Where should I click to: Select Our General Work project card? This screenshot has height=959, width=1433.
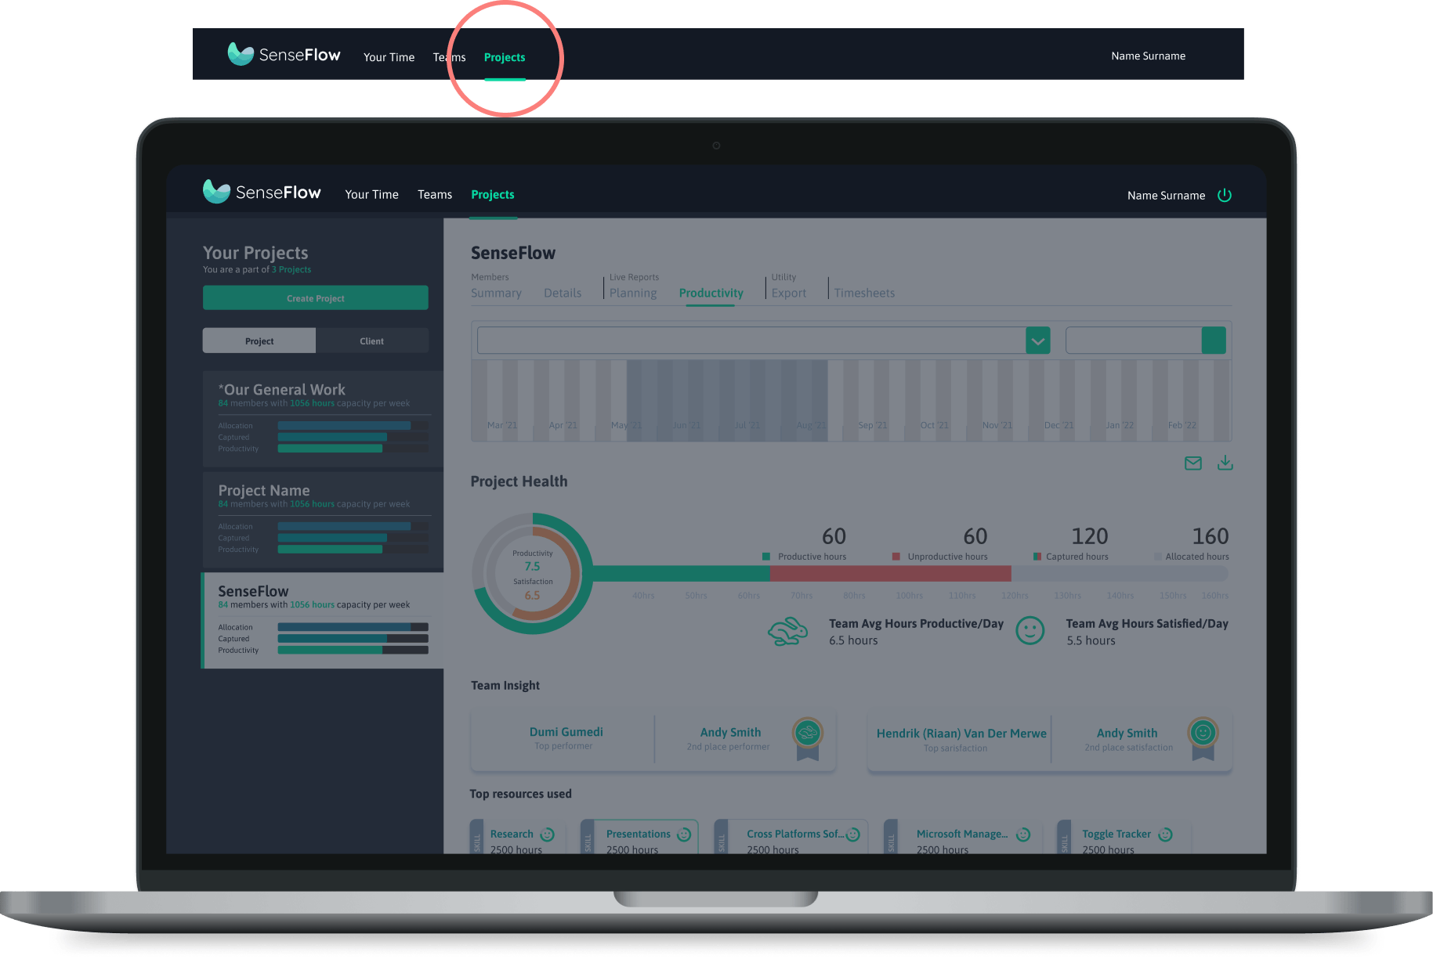click(x=323, y=419)
